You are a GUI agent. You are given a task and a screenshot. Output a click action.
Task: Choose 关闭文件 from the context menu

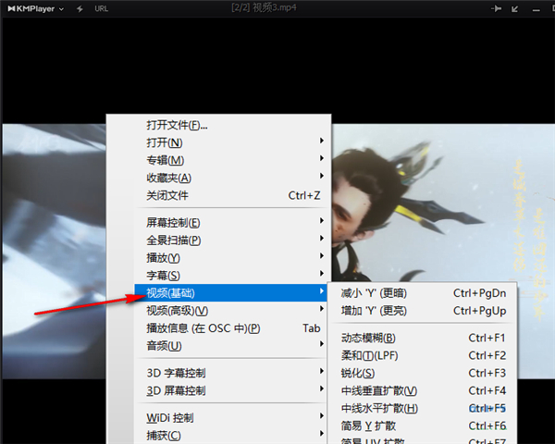tap(232, 195)
